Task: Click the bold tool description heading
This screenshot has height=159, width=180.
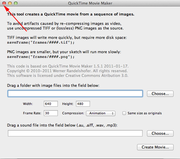Action: click(71, 14)
